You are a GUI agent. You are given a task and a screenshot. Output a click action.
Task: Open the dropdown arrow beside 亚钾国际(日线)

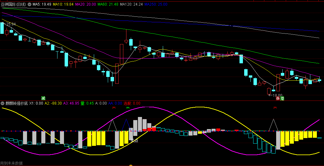[x=30, y=4]
